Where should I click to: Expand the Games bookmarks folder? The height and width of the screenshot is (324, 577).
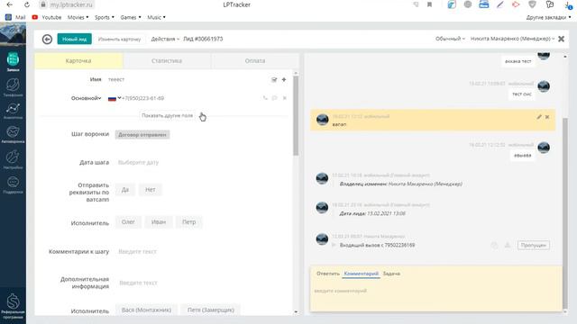click(131, 17)
